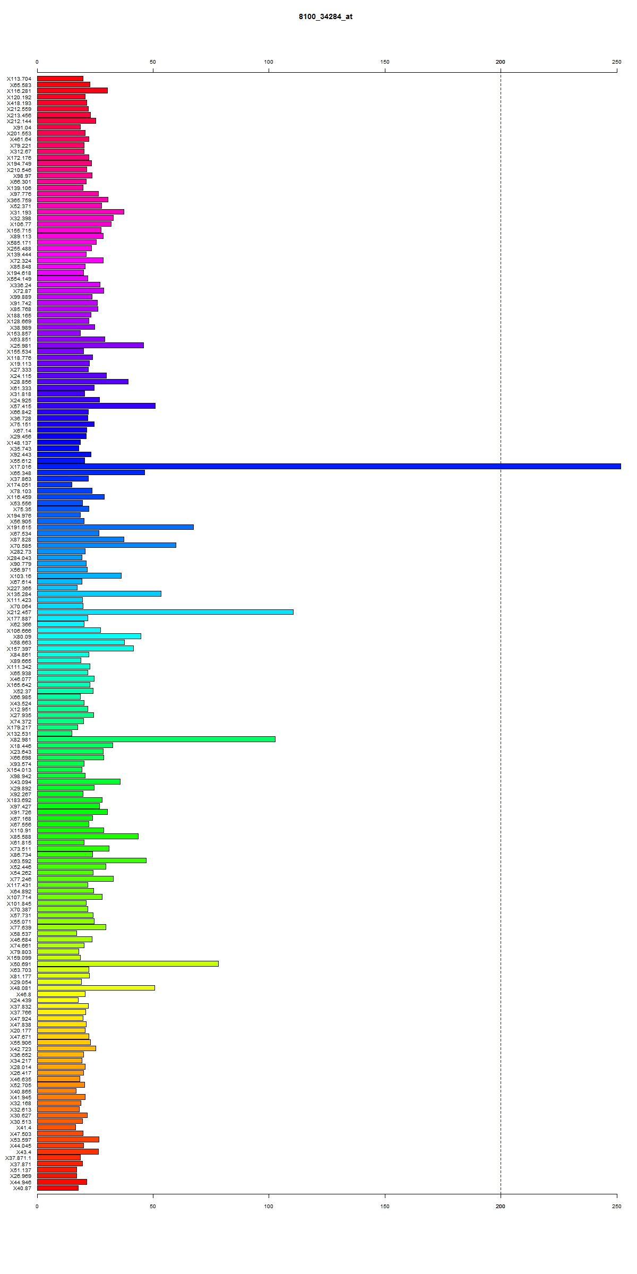The height and width of the screenshot is (1274, 637).
Task: Select the X103.16 row label
Action: [21, 576]
